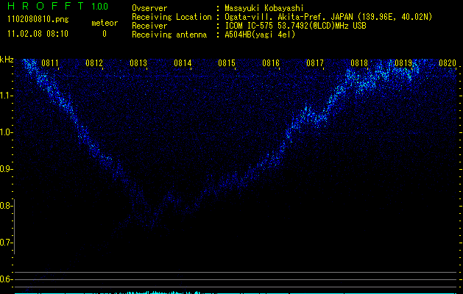Click the version number 1.00
This screenshot has width=463, height=294.
(x=99, y=6)
